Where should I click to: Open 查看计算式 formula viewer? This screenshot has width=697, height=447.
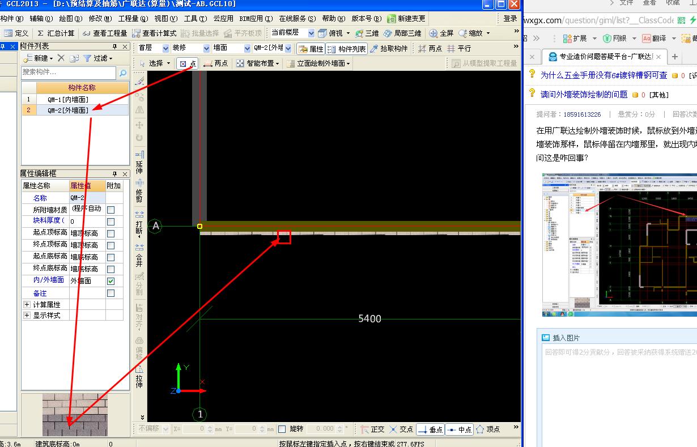click(x=154, y=33)
